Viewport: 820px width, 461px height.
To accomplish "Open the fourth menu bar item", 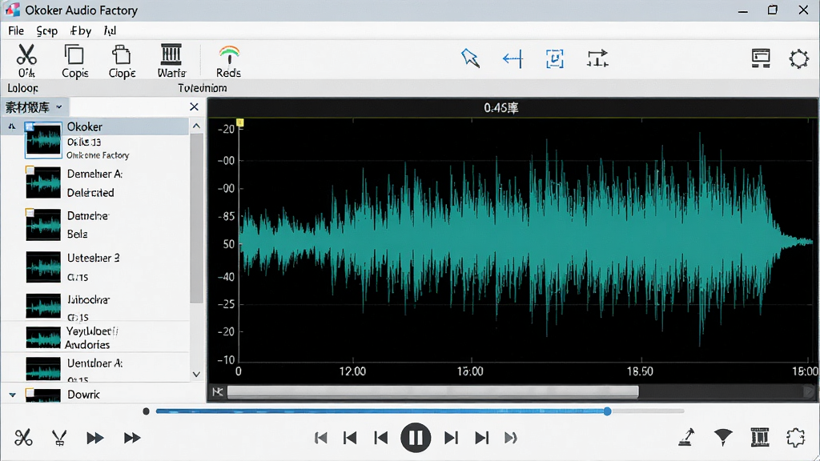I will (110, 31).
